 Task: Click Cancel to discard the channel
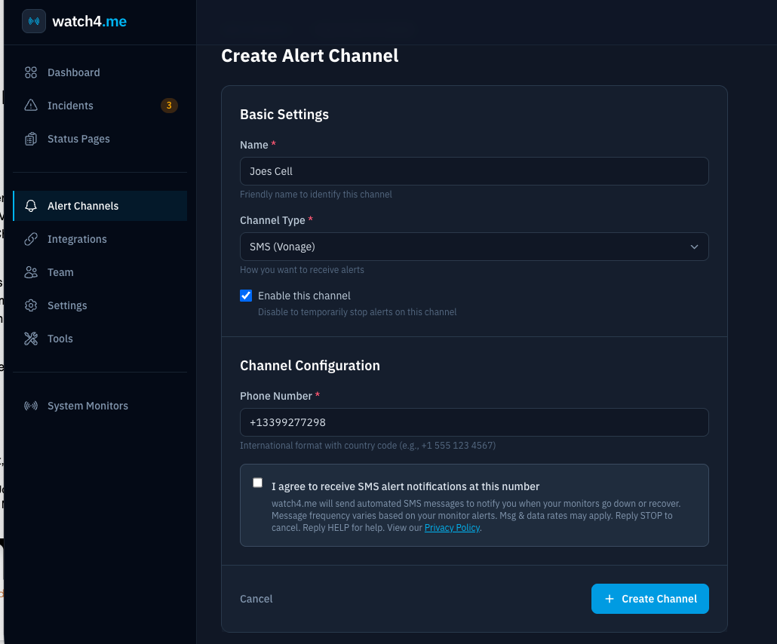(256, 599)
